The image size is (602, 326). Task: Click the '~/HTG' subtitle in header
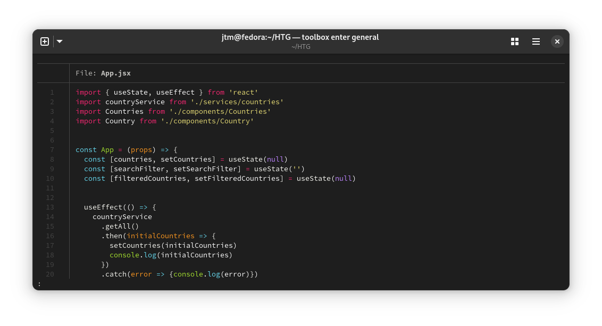[300, 47]
